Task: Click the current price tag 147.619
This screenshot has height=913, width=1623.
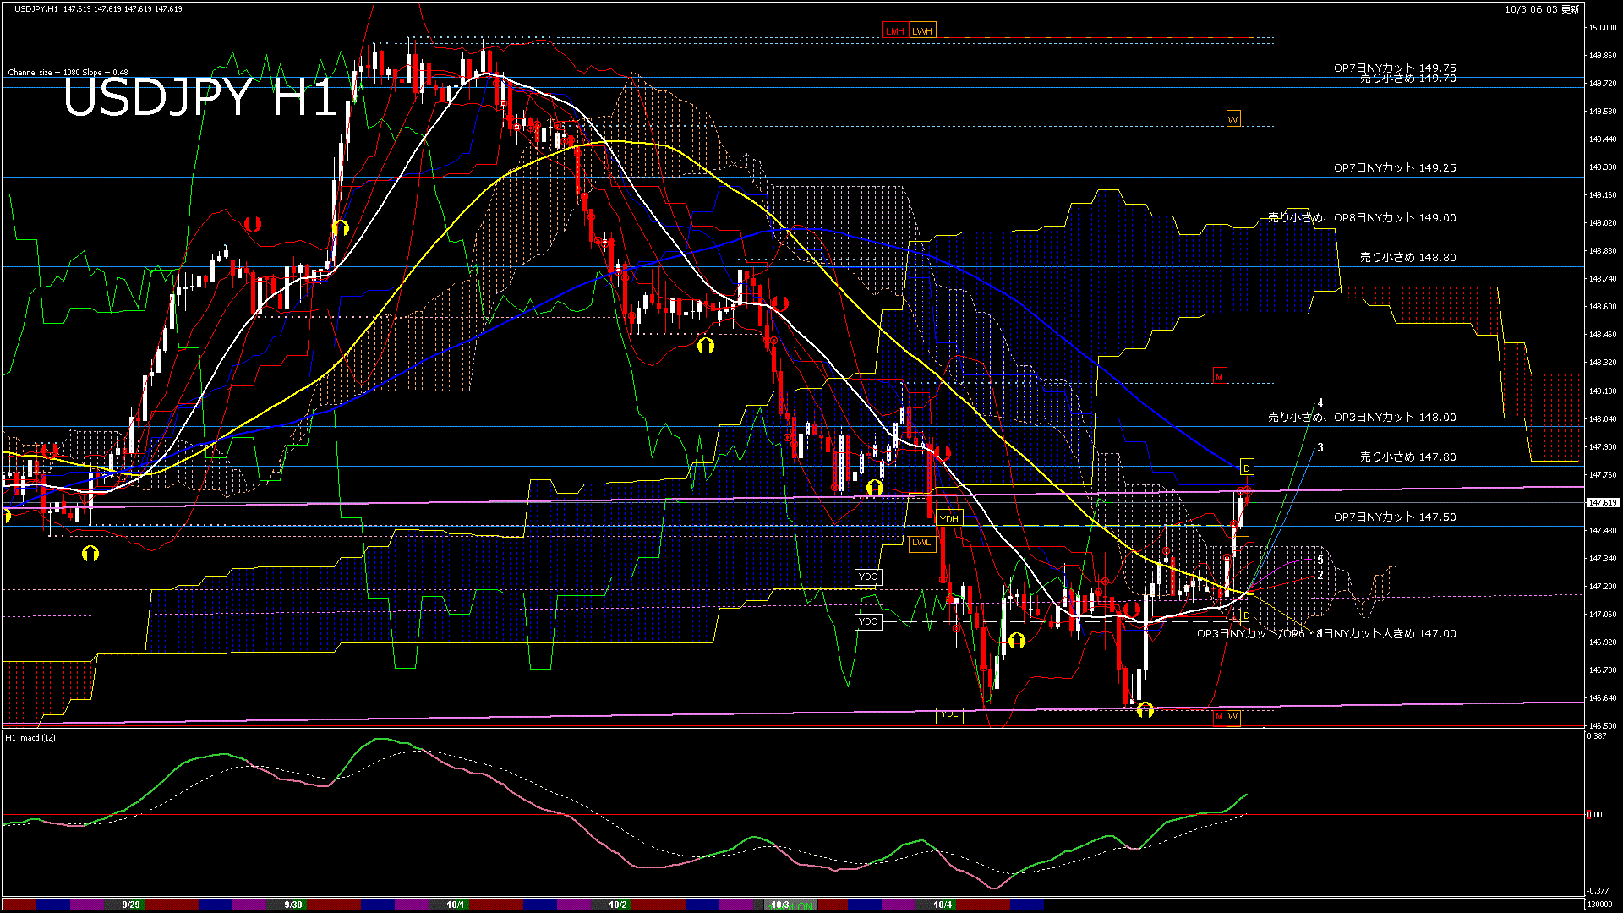Action: tap(1602, 503)
